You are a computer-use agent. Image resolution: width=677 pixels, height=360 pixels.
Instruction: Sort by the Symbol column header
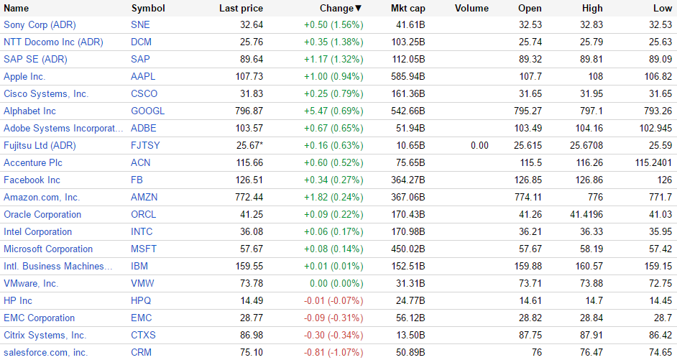click(x=148, y=9)
